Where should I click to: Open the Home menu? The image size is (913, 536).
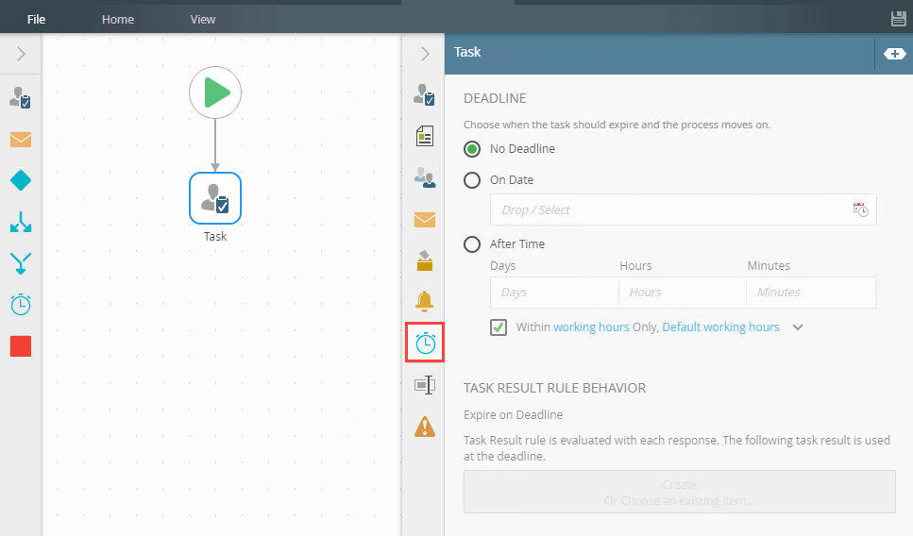tap(118, 19)
